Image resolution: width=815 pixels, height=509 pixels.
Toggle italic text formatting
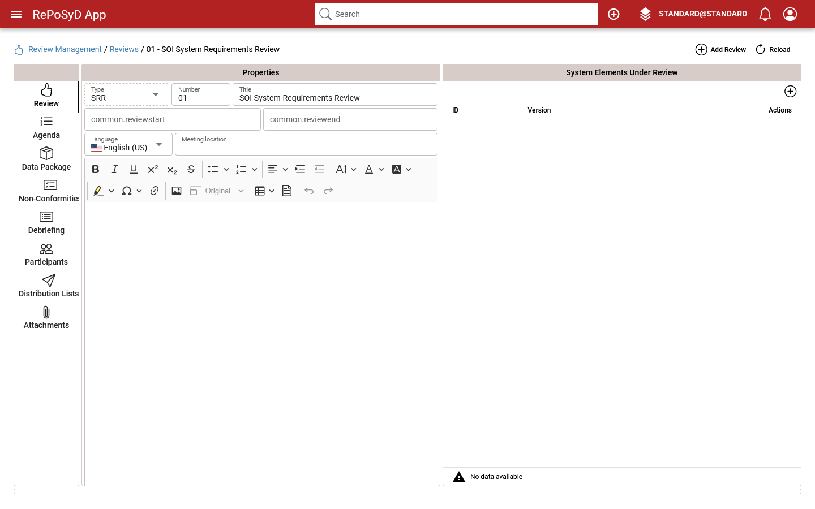[114, 169]
